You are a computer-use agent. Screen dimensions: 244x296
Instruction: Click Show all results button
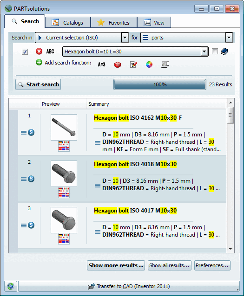(170, 265)
